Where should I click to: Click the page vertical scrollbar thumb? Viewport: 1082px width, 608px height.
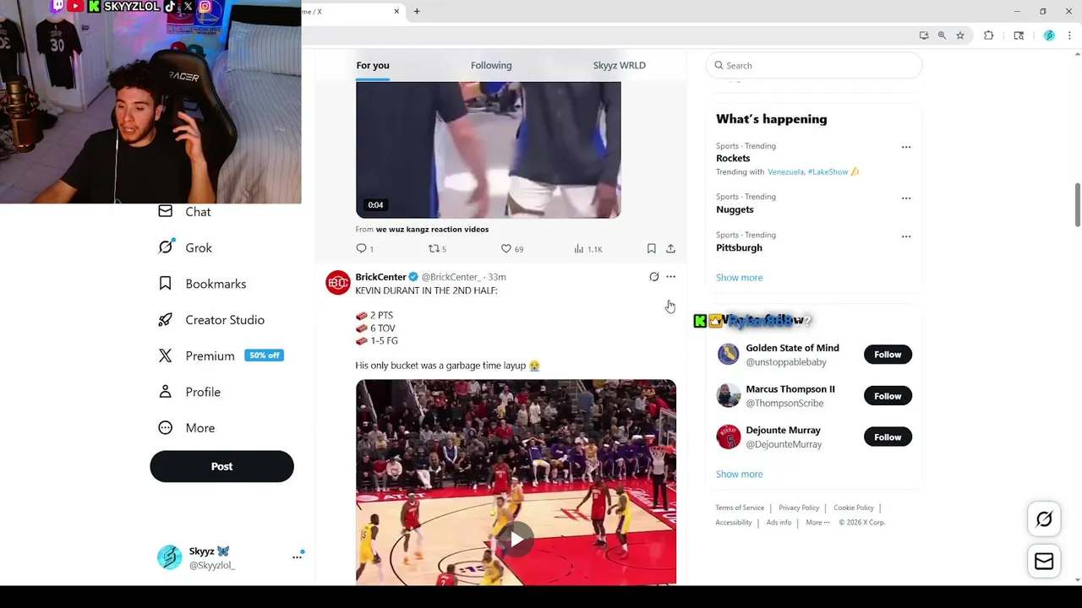[1078, 204]
